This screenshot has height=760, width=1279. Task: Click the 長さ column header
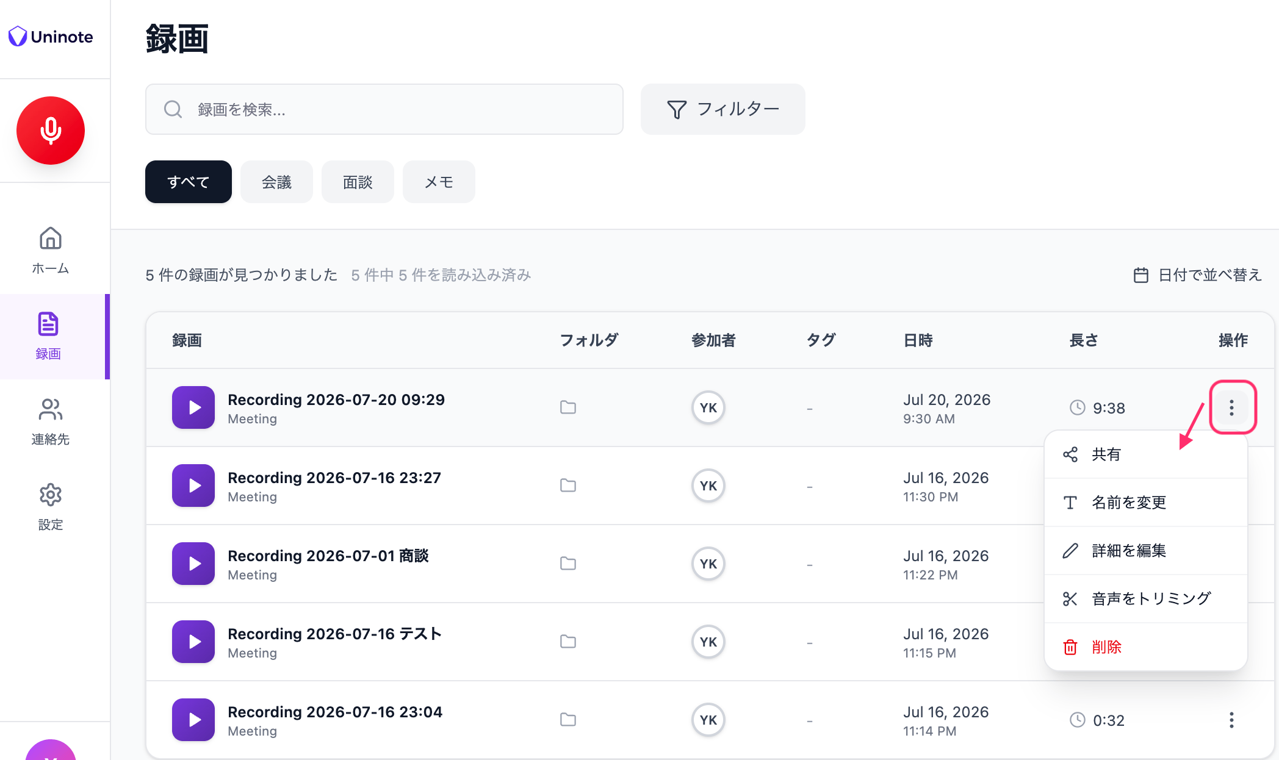coord(1084,340)
